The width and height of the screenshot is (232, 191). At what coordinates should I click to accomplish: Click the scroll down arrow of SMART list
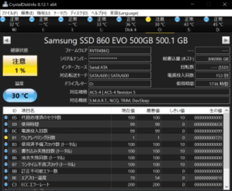point(226,187)
